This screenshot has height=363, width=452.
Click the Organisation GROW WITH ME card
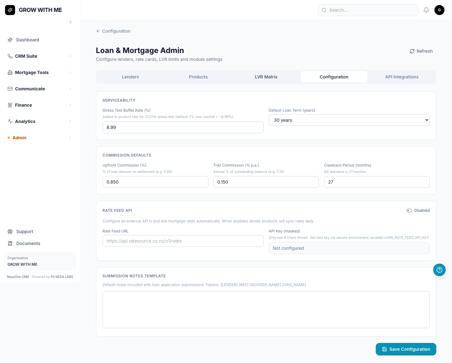[x=40, y=261]
